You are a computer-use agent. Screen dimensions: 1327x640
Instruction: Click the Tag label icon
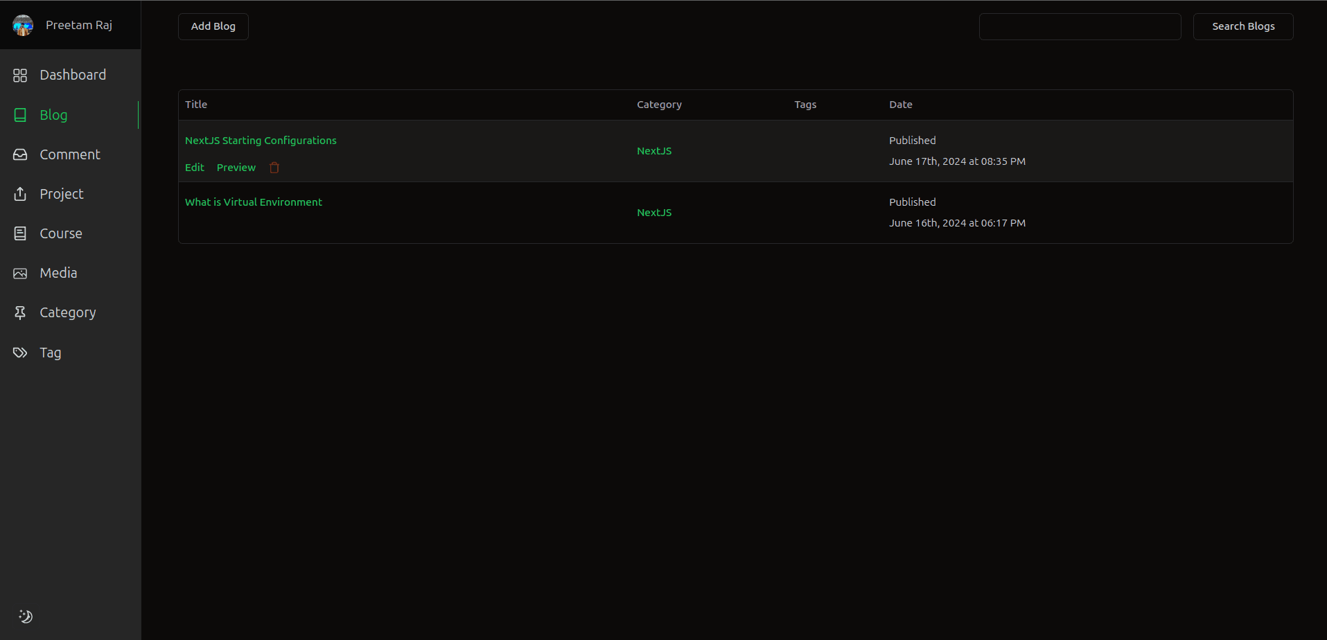pos(20,353)
